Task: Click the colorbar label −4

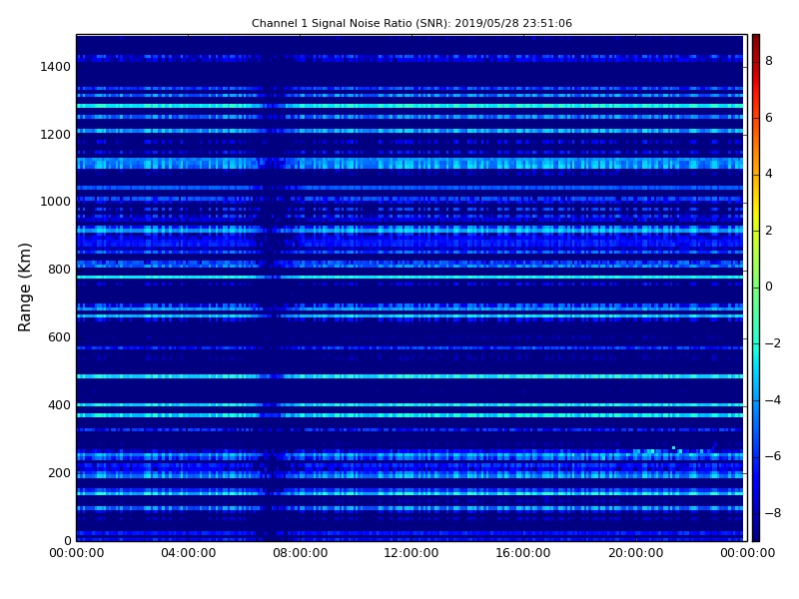Action: pyautogui.click(x=772, y=400)
